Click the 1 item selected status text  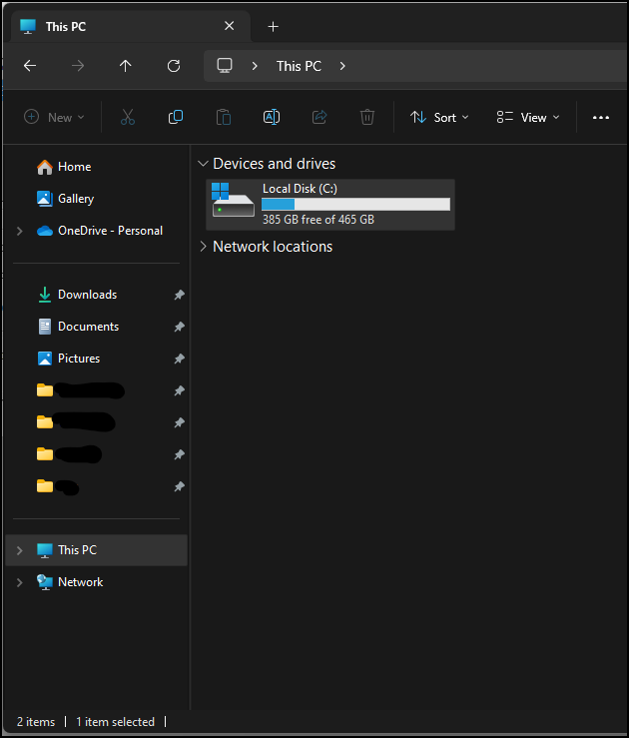(x=115, y=722)
